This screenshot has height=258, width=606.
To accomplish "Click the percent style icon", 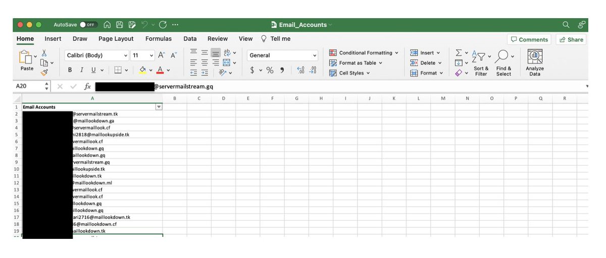I will click(270, 71).
